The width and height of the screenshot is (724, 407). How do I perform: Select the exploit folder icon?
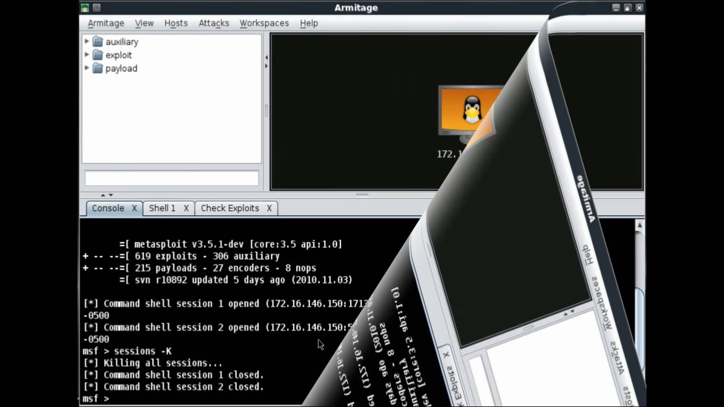click(x=97, y=55)
